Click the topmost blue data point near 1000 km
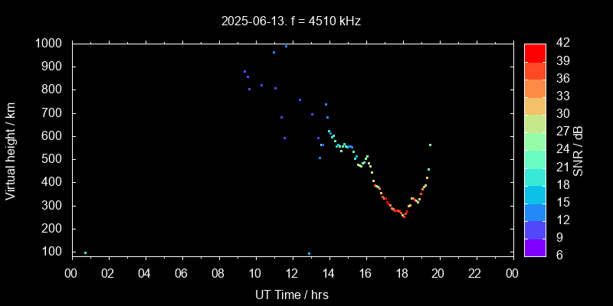Screen dimensions: 613x306 click(x=286, y=46)
